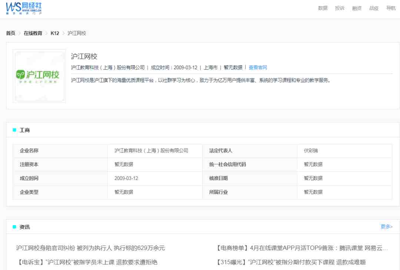The width and height of the screenshot is (400, 270).
Task: Open news article 沪江网校身陷官司纠纷
Action: [91, 248]
